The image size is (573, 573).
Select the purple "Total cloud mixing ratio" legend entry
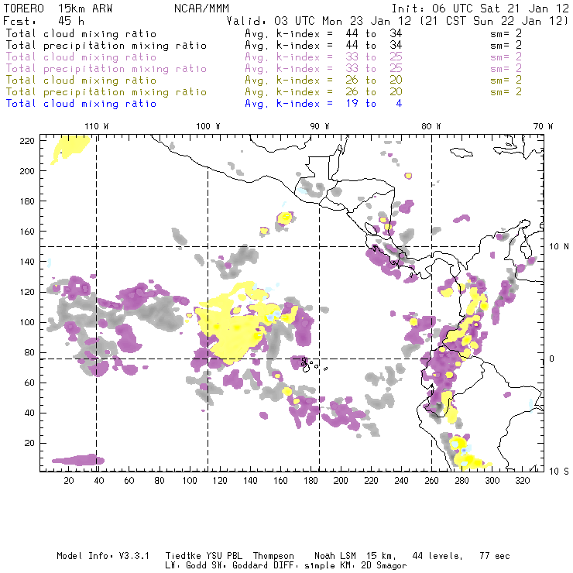[81, 57]
